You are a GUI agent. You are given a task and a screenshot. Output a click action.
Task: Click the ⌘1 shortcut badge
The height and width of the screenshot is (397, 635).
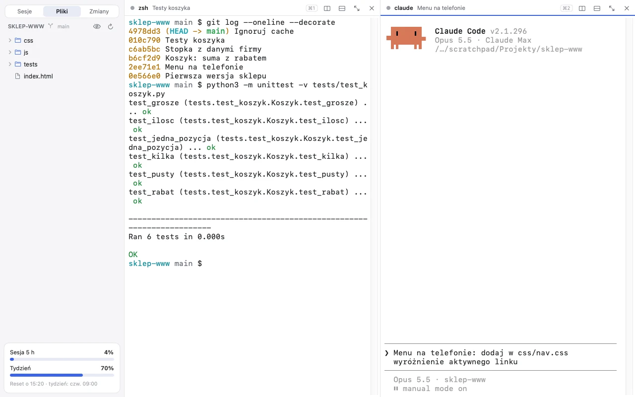point(312,8)
